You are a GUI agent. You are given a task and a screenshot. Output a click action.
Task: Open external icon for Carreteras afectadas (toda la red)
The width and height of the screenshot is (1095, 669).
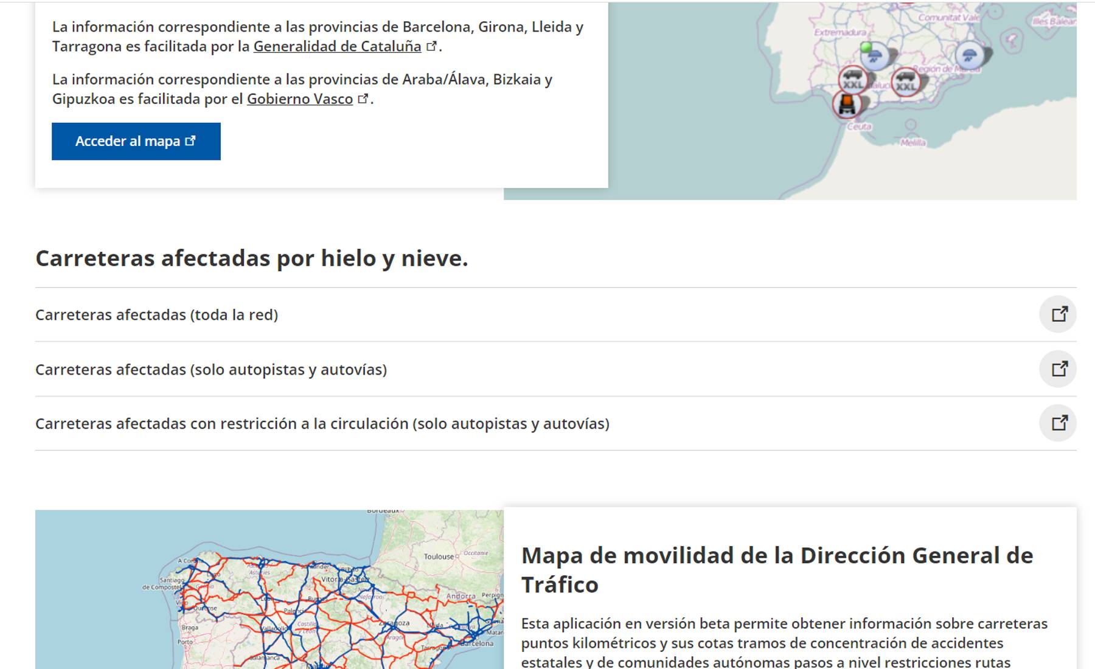[1058, 314]
